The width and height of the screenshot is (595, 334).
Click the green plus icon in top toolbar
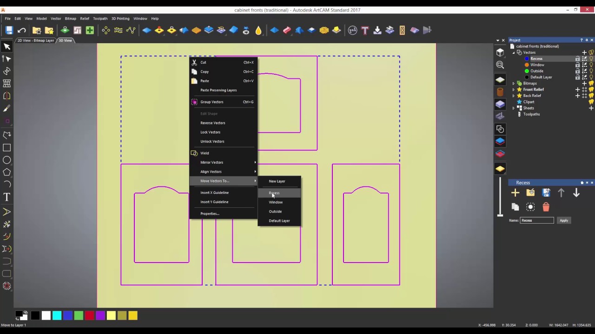90,31
